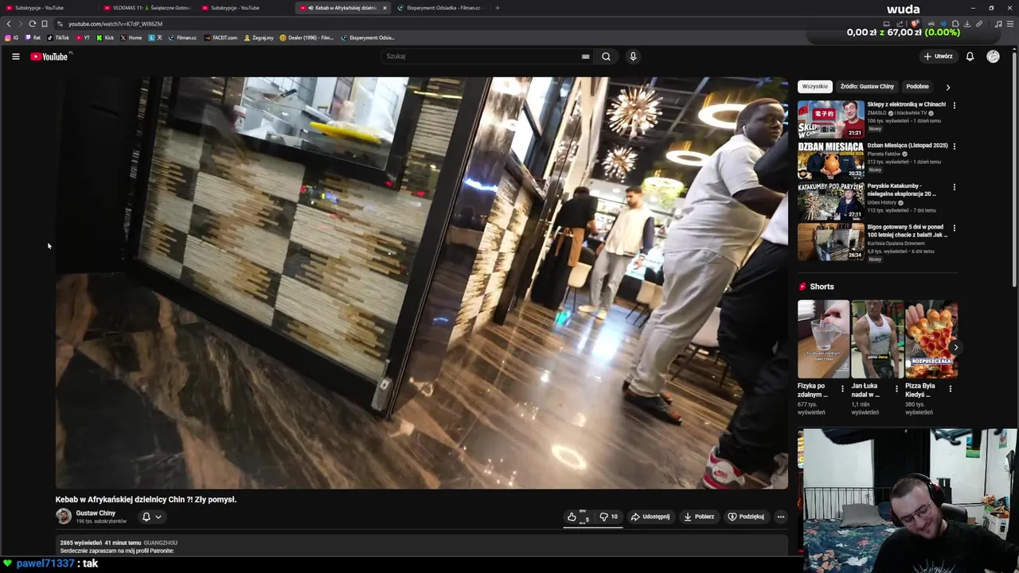The height and width of the screenshot is (573, 1019).
Task: Open options for Sklepy z elektroniką video
Action: click(954, 105)
